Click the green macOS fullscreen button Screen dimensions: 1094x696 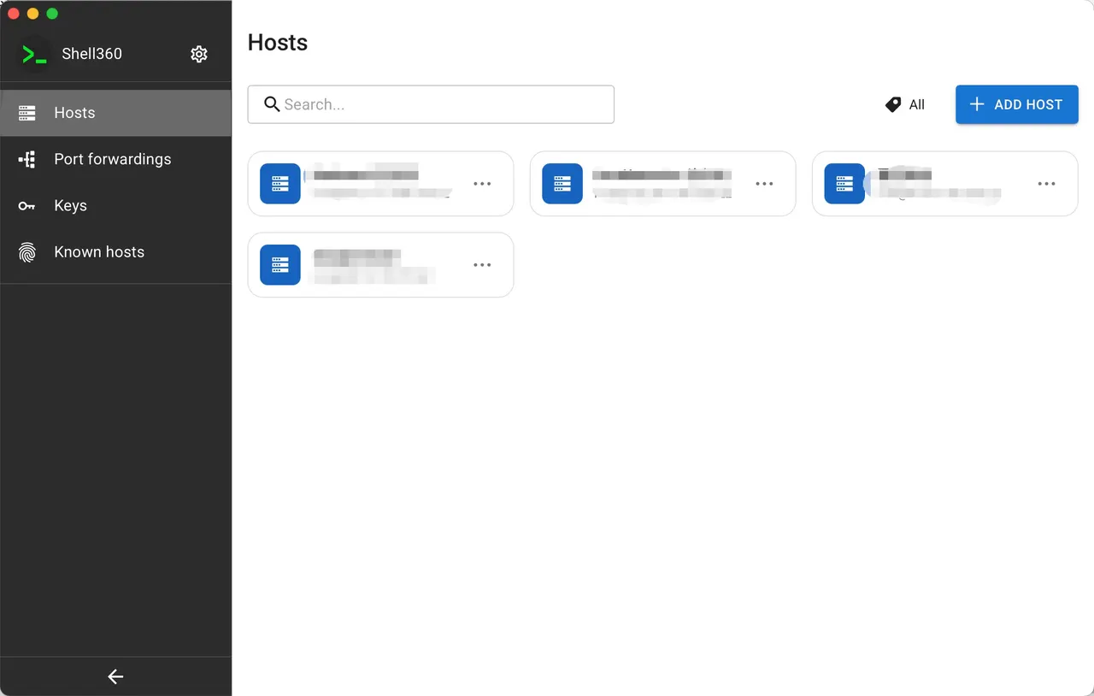(52, 14)
